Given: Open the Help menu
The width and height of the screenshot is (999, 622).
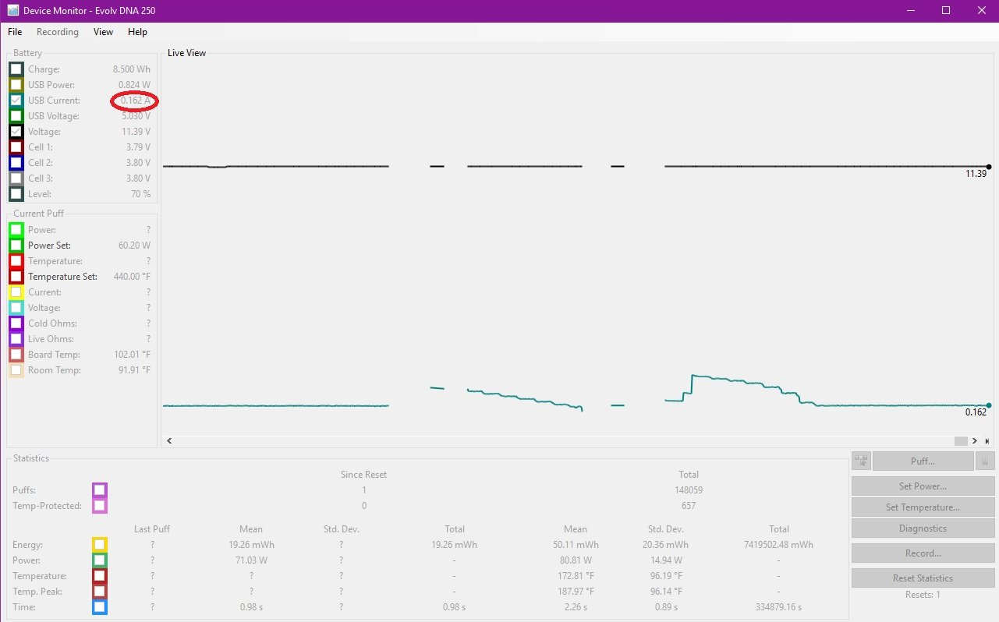Looking at the screenshot, I should [x=137, y=32].
